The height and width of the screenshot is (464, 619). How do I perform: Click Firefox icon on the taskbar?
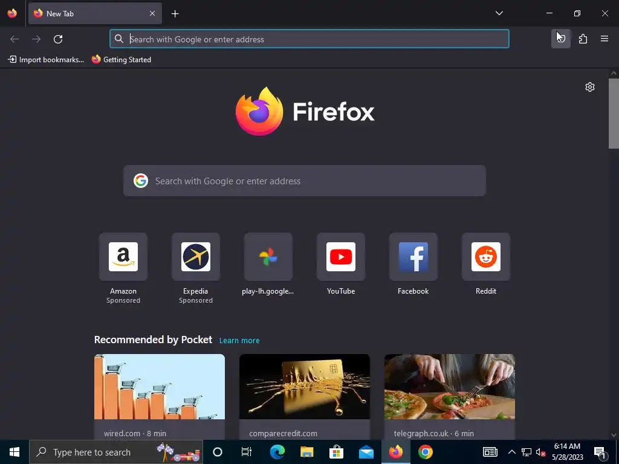(396, 452)
